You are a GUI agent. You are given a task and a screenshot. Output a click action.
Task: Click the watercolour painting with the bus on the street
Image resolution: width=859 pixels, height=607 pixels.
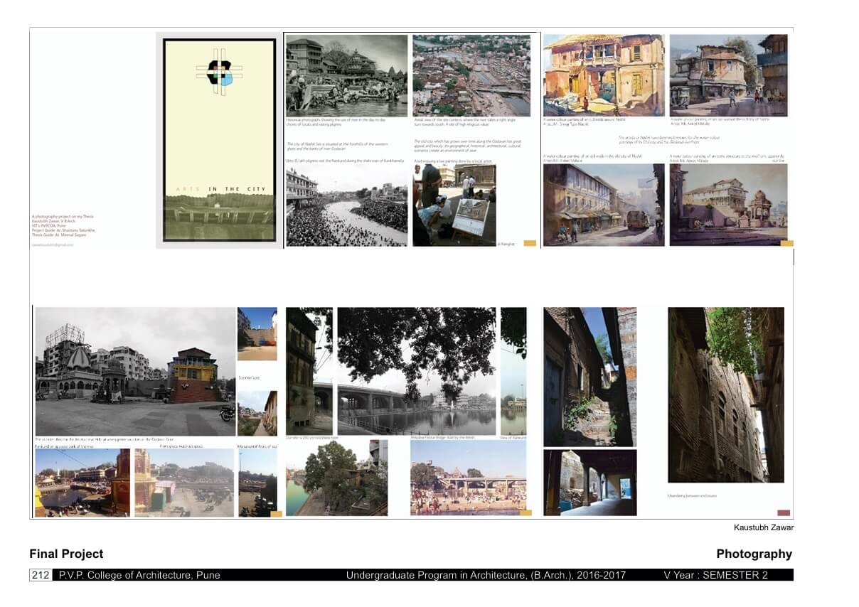[x=604, y=205]
